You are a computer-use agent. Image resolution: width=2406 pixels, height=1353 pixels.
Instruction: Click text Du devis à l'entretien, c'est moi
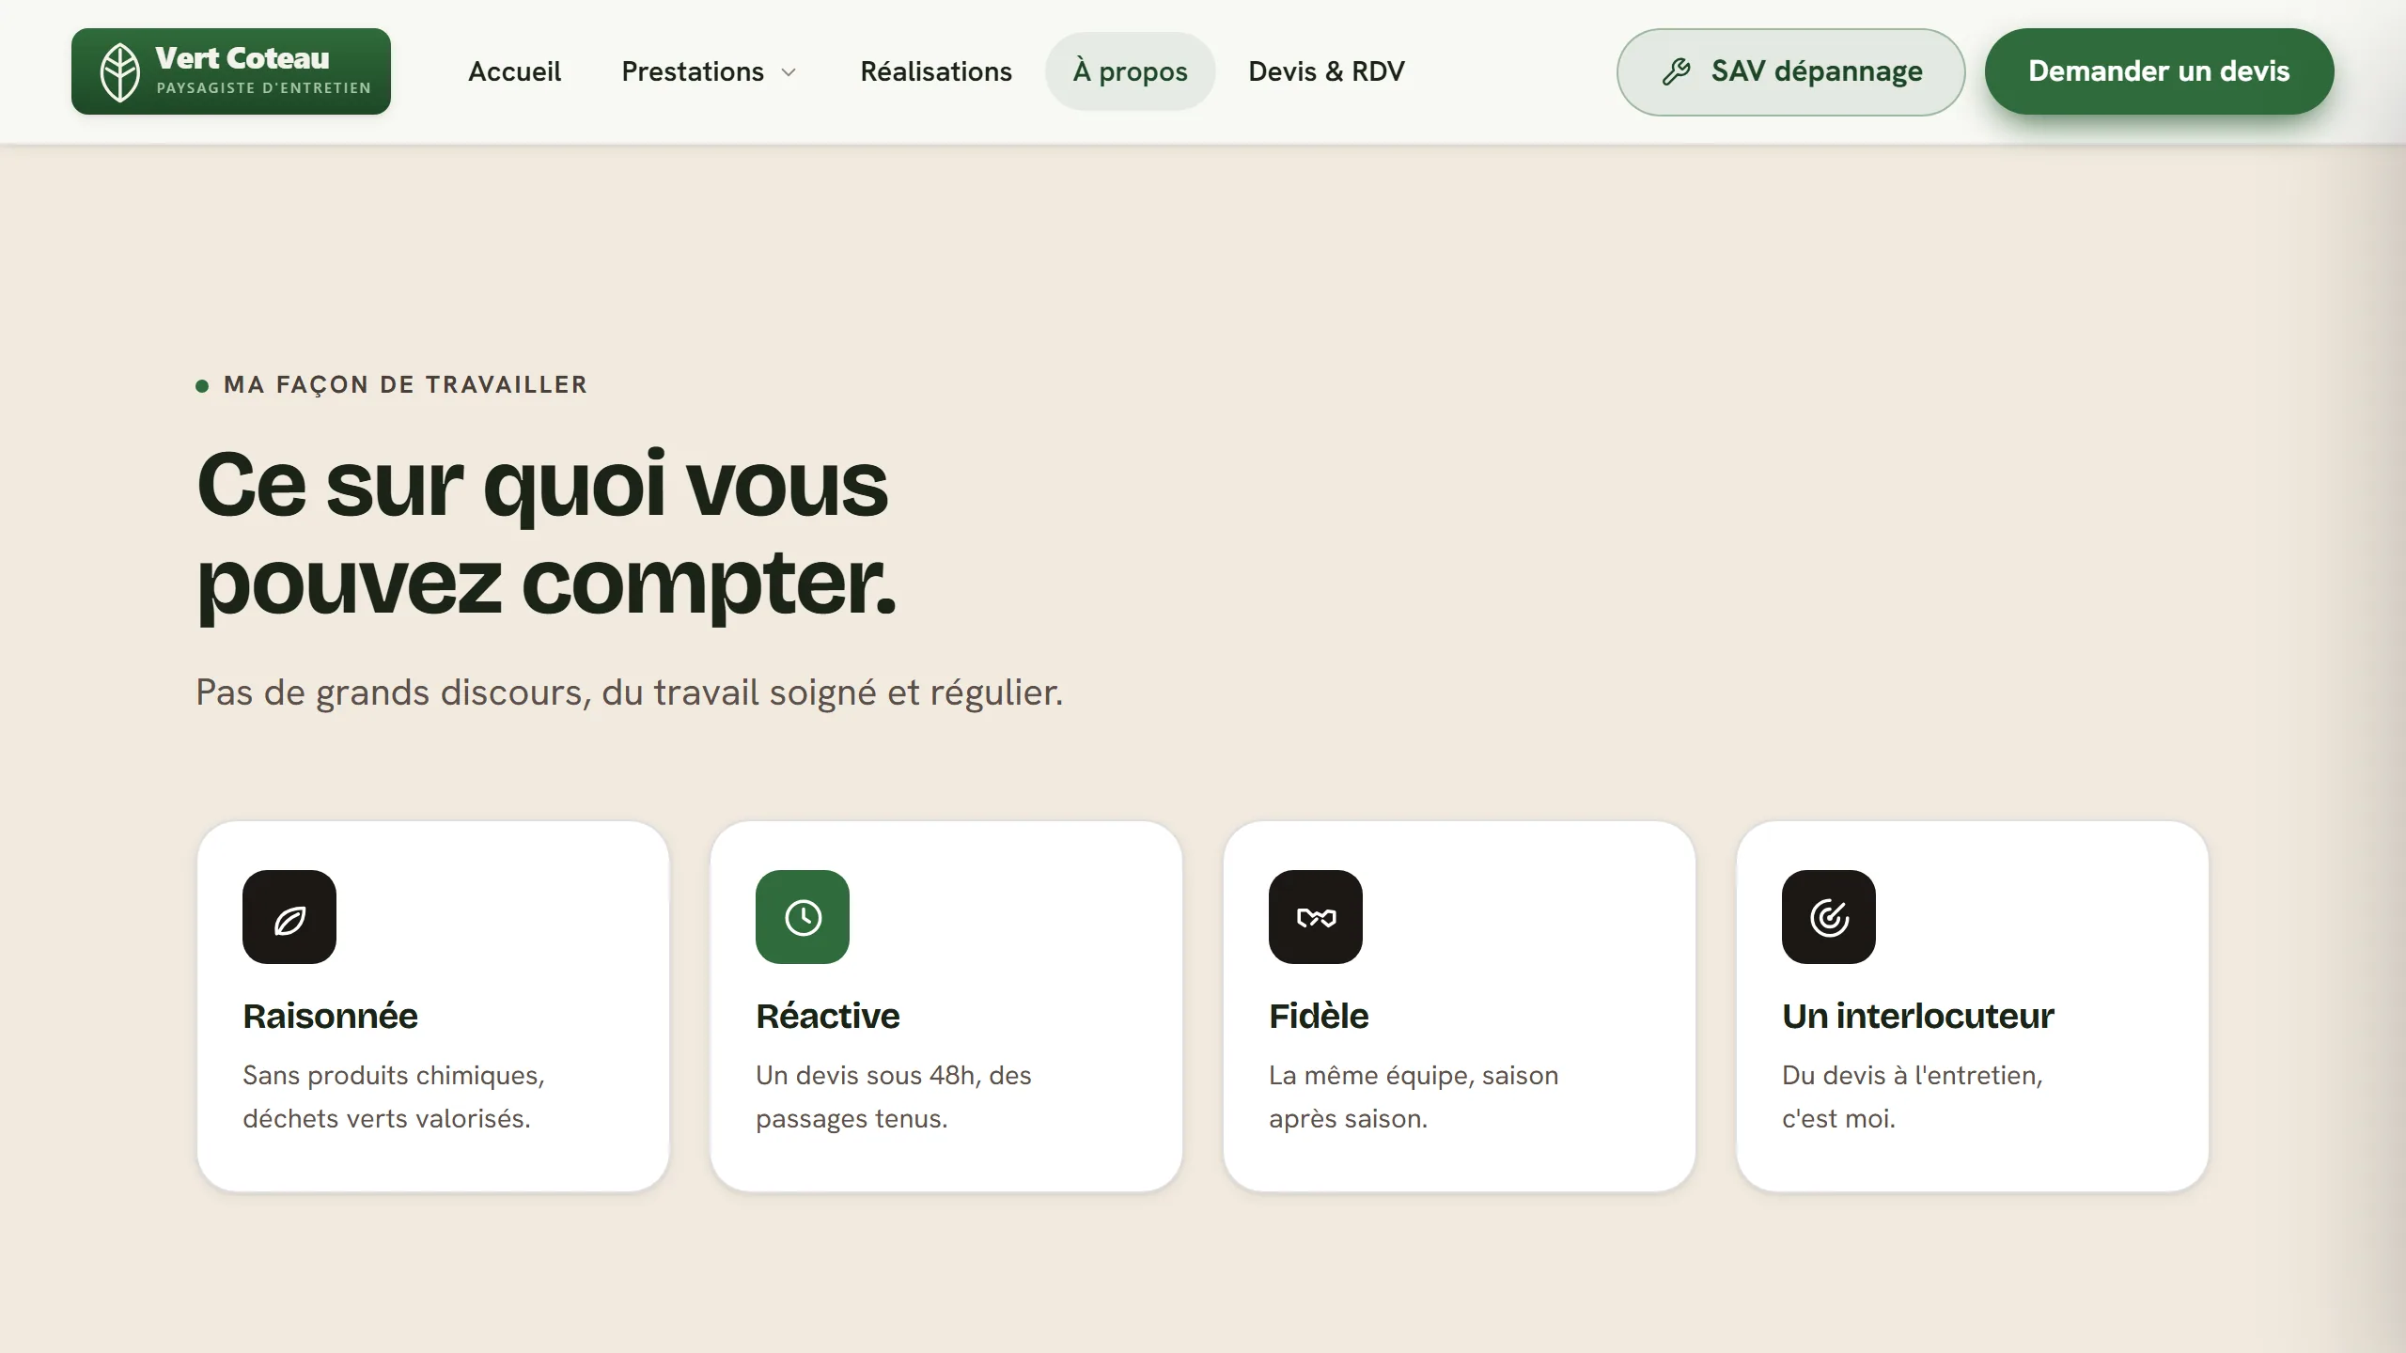coord(1913,1096)
